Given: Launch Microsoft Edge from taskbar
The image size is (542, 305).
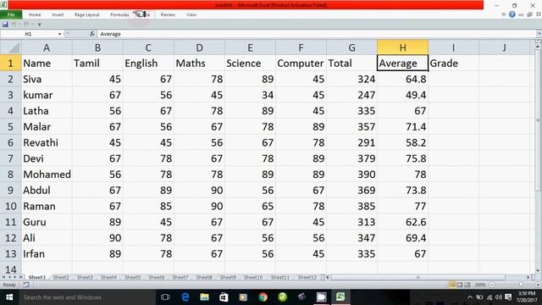Looking at the screenshot, I should click(x=185, y=297).
